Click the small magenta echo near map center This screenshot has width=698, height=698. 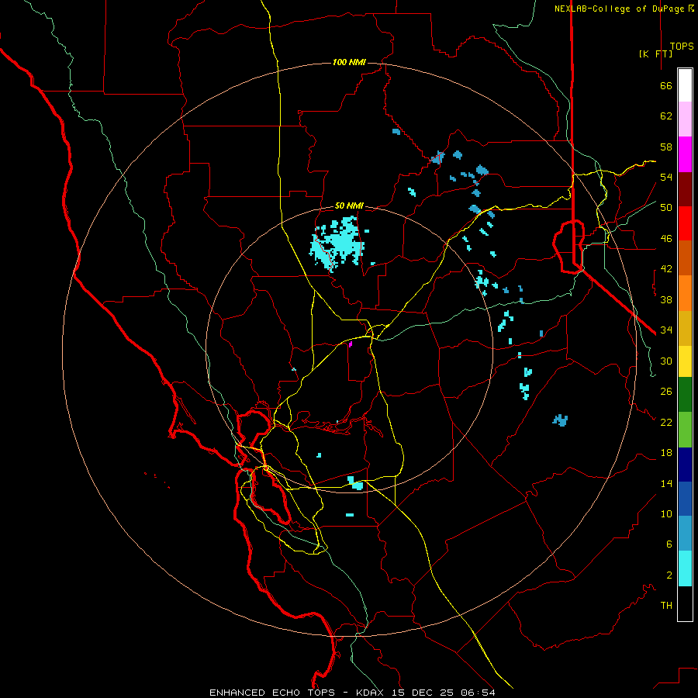pos(351,344)
